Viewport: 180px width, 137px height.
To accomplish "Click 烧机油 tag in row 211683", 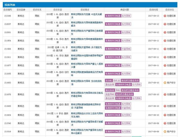I will coord(116,80).
